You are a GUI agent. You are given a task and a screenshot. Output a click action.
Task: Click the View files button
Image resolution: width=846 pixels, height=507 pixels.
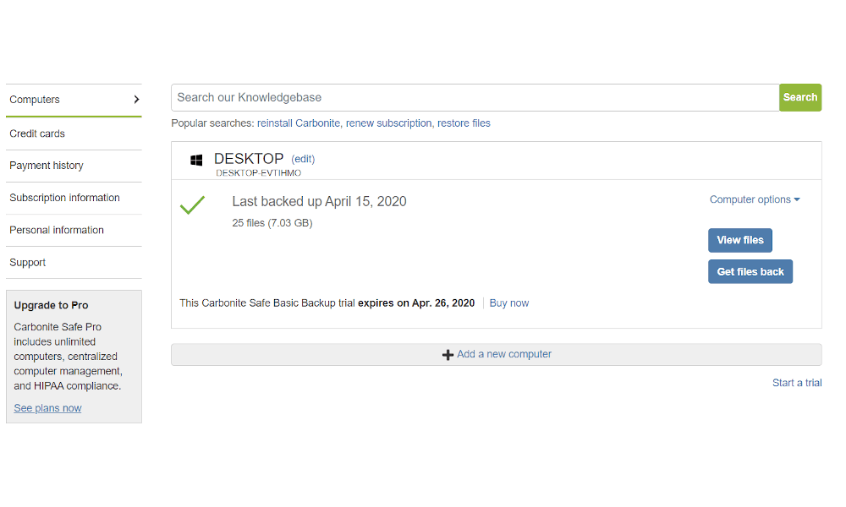pyautogui.click(x=739, y=240)
